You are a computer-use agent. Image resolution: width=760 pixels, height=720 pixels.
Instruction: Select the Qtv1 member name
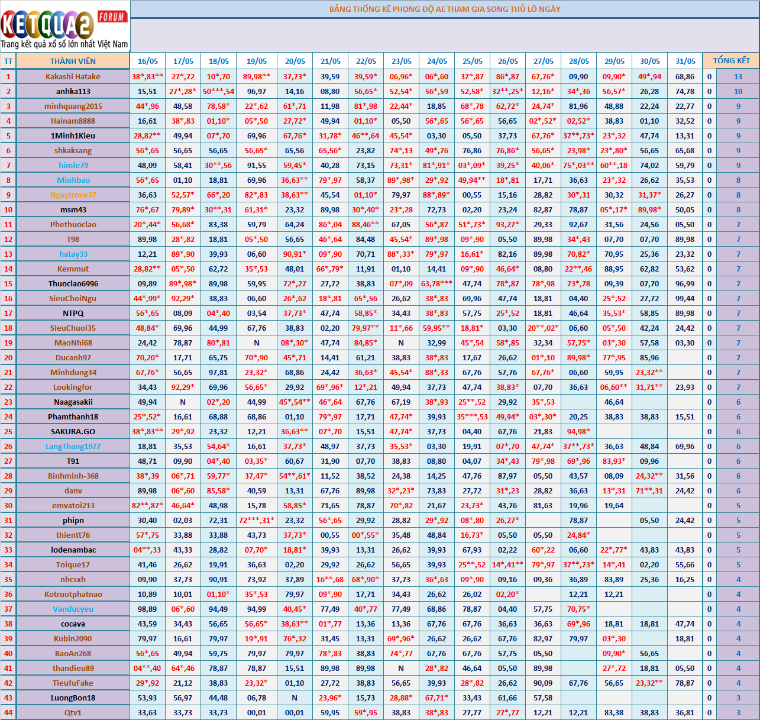pyautogui.click(x=73, y=712)
